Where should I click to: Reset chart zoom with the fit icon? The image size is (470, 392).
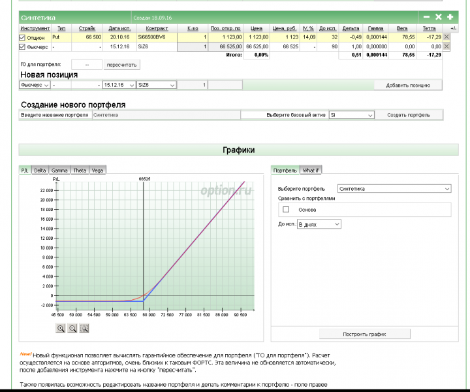coord(84,328)
